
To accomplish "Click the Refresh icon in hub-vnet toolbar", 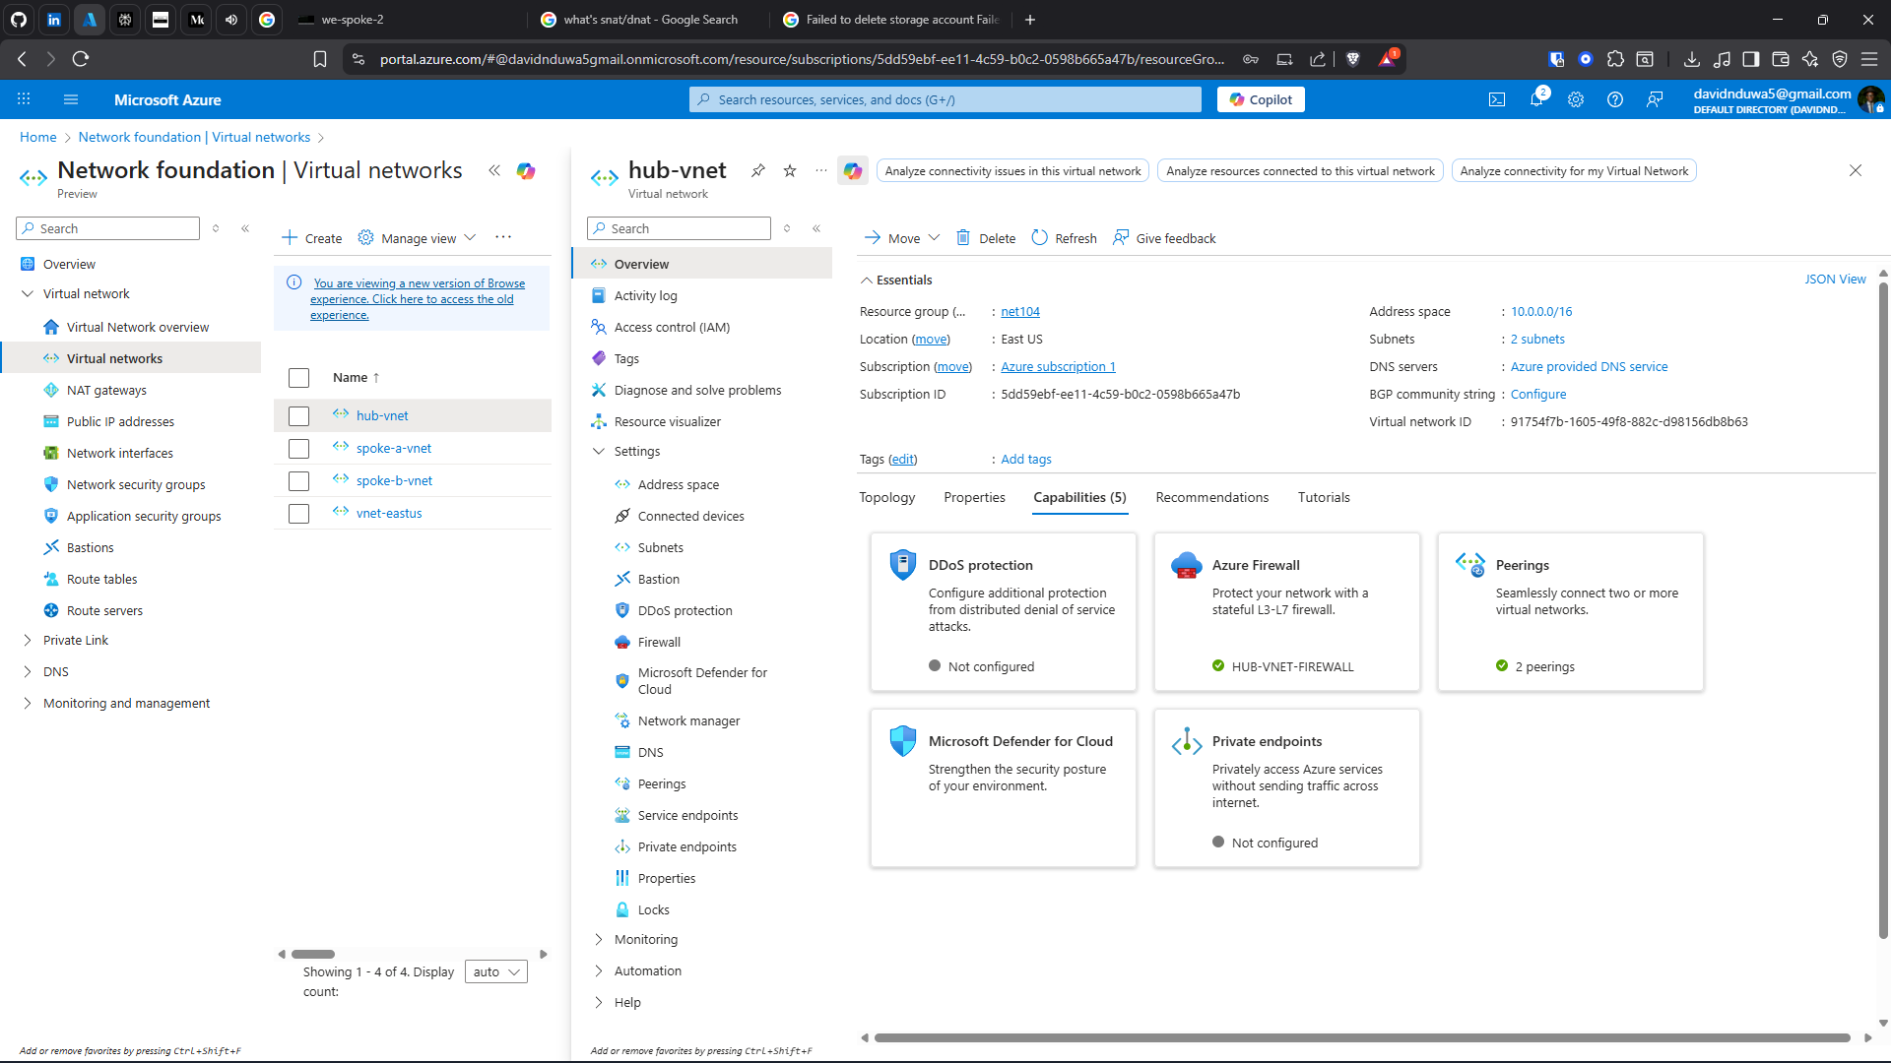I will click(1039, 238).
